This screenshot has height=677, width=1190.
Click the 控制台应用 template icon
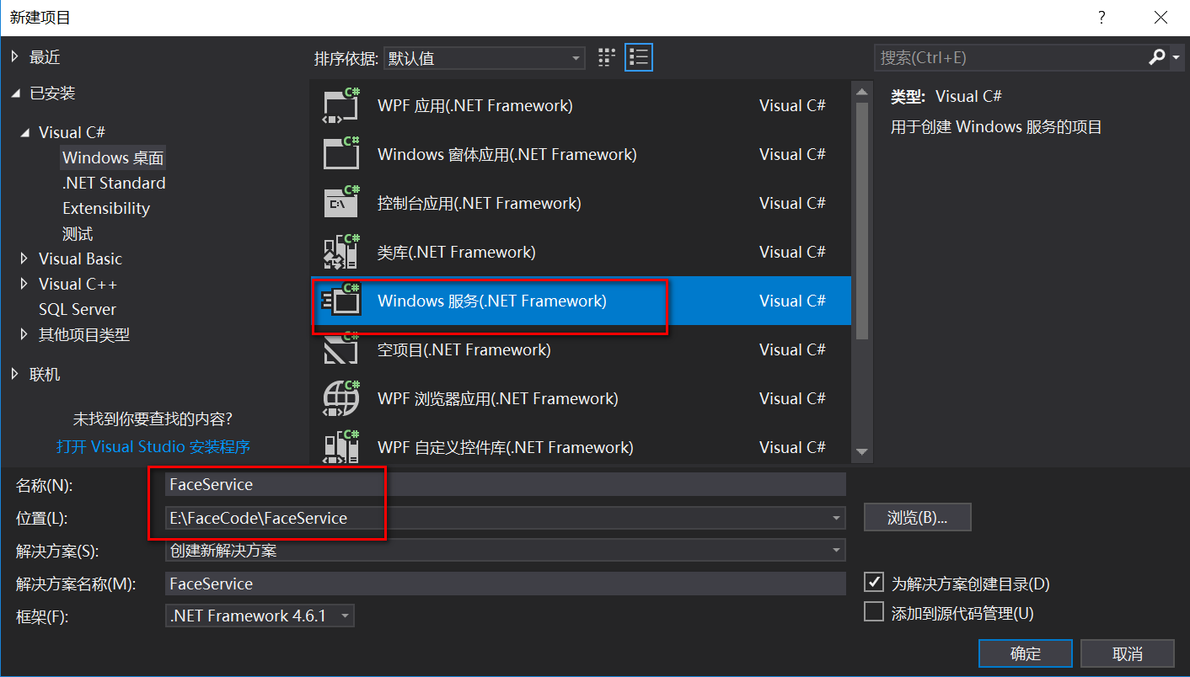[x=342, y=204]
